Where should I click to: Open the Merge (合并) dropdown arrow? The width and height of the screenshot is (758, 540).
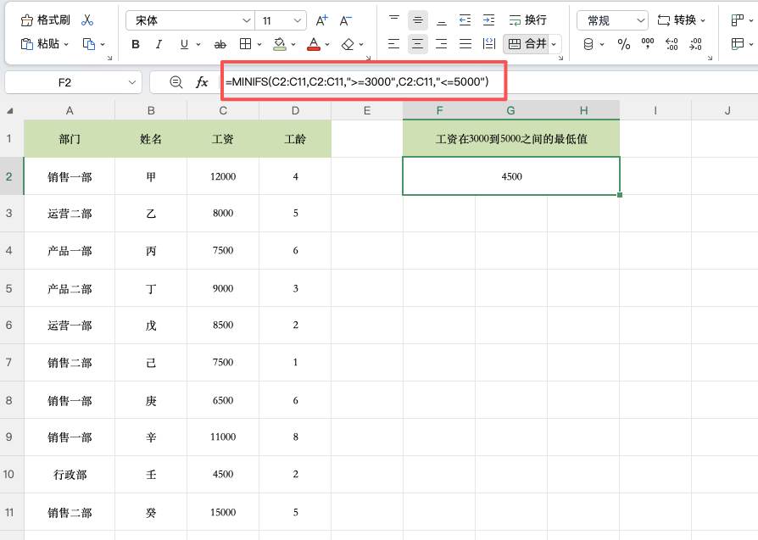(x=554, y=44)
